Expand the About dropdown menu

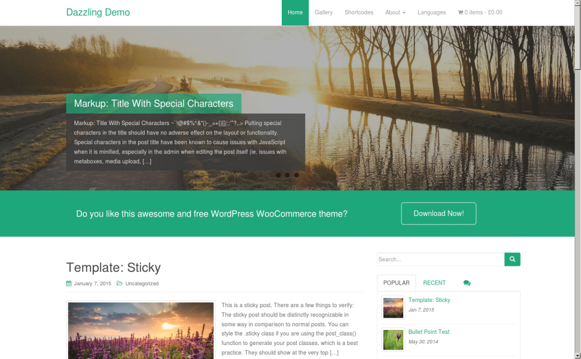pos(395,12)
